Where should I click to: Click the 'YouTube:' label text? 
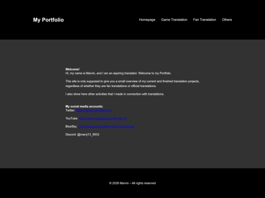pos(72,118)
